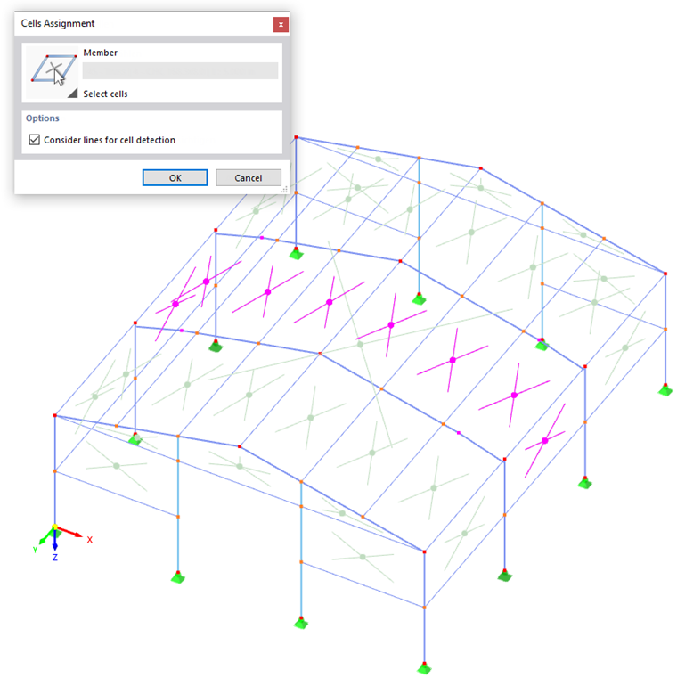Click the Member input field
The image size is (677, 686).
point(180,71)
